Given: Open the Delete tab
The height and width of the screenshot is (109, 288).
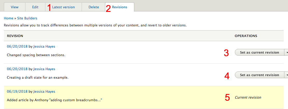Looking at the screenshot, I should coord(94,7).
